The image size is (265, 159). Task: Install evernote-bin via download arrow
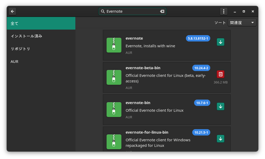[x=221, y=106]
